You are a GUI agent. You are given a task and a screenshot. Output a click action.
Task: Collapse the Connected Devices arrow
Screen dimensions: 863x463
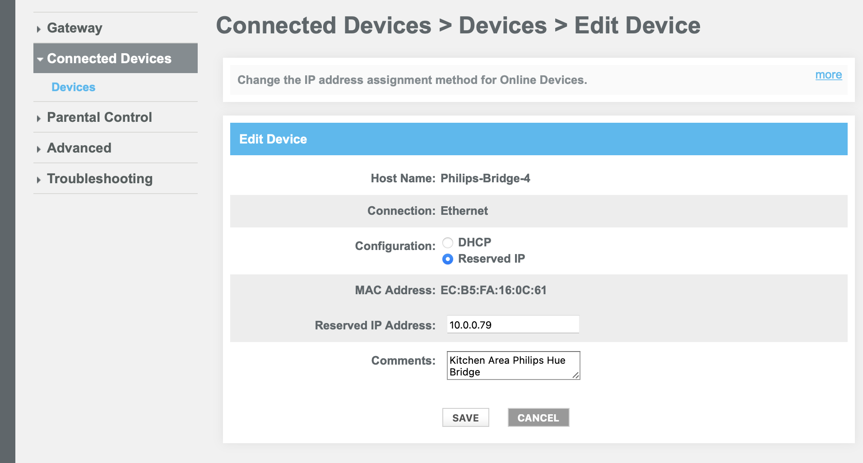pos(40,59)
